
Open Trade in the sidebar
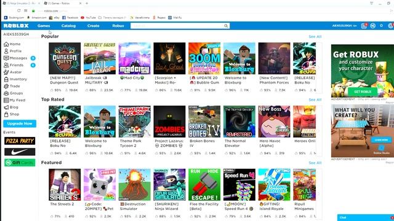click(12, 86)
